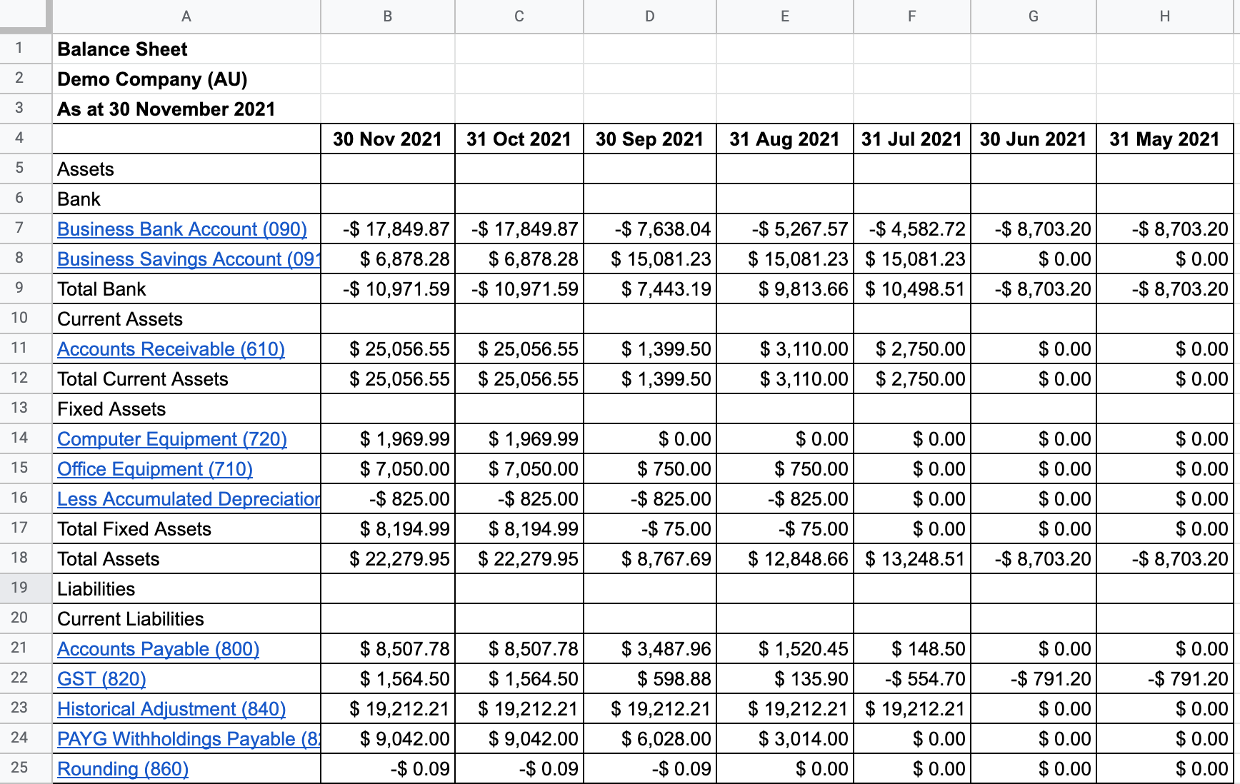
Task: Click the Business Savings Account link
Action: tap(187, 259)
